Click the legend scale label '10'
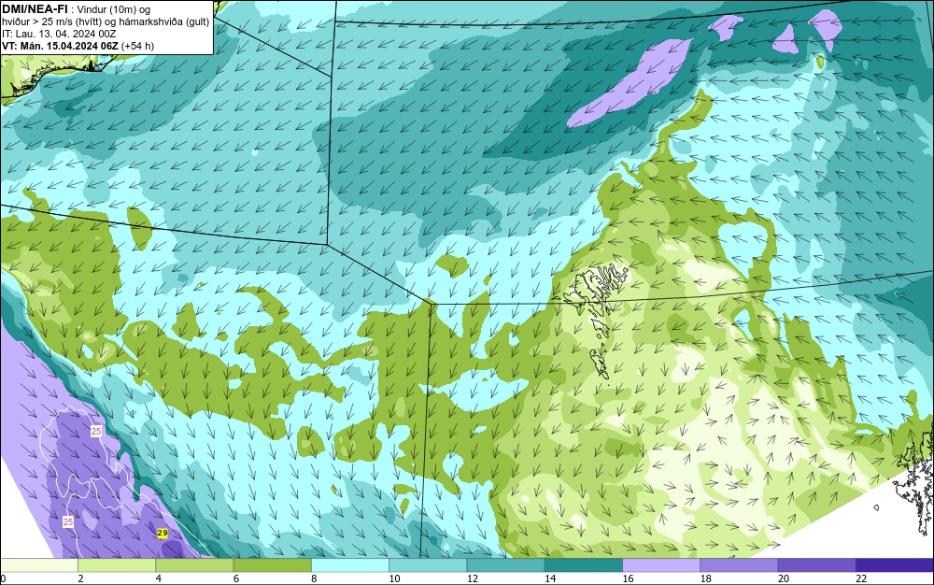Viewport: 934px width, 585px height. [394, 578]
